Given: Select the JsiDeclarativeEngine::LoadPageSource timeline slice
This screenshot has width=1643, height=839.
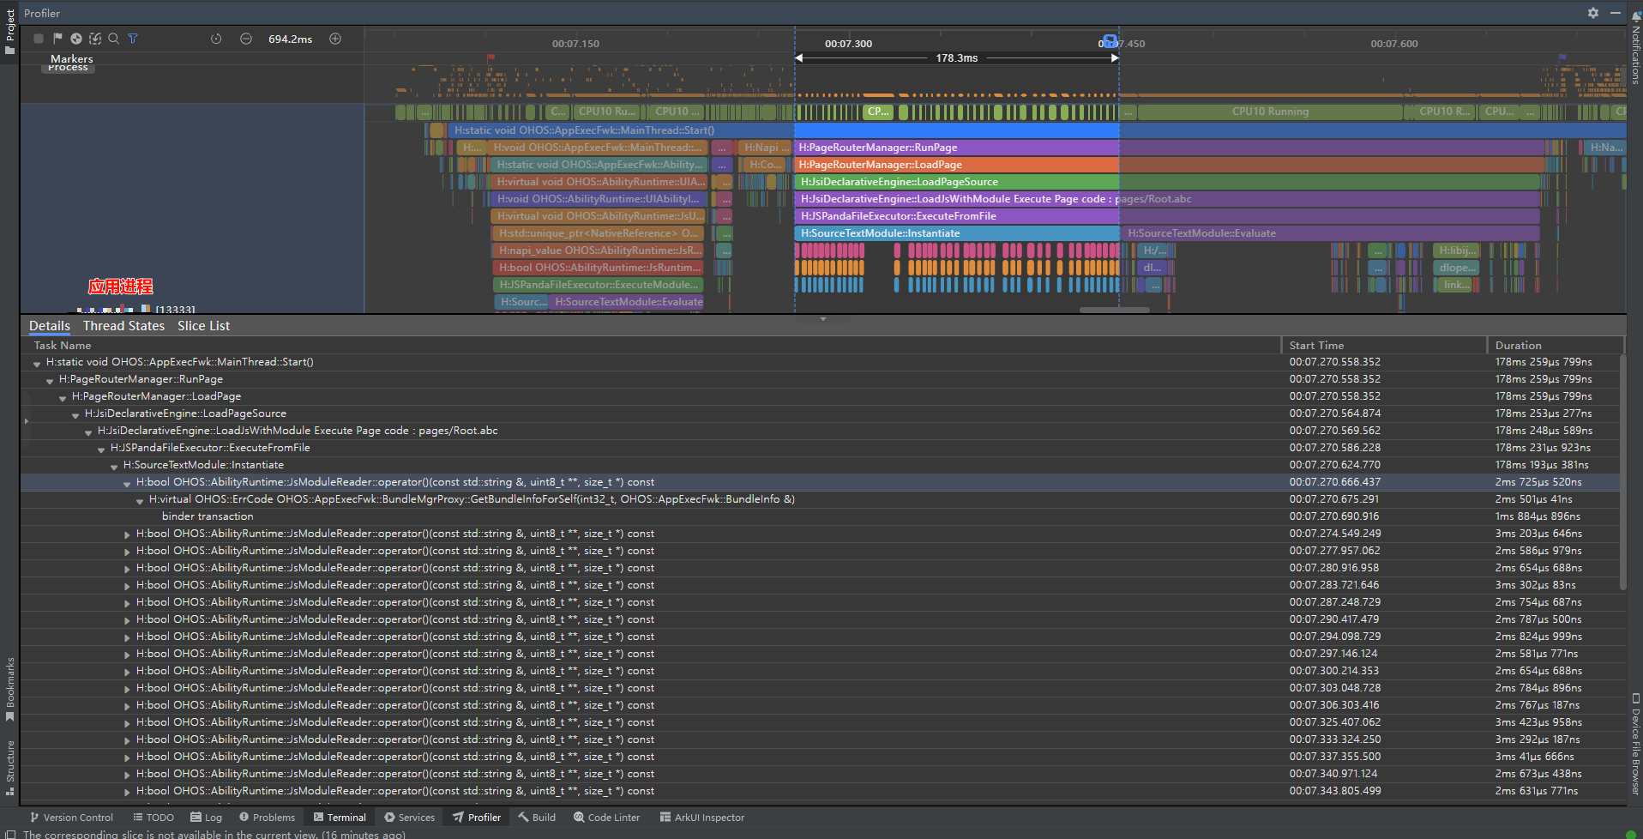Looking at the screenshot, I should point(957,182).
